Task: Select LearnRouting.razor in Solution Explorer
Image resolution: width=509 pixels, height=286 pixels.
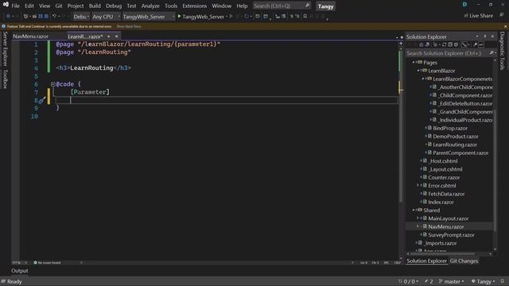Action: click(455, 145)
